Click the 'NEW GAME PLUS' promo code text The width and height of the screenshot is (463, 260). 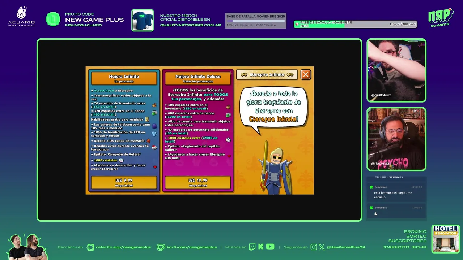coord(94,20)
